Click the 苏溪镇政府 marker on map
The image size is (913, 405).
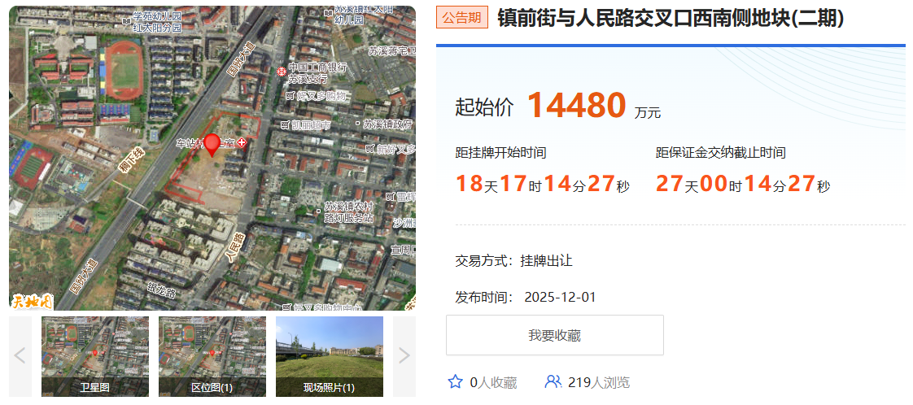(357, 124)
